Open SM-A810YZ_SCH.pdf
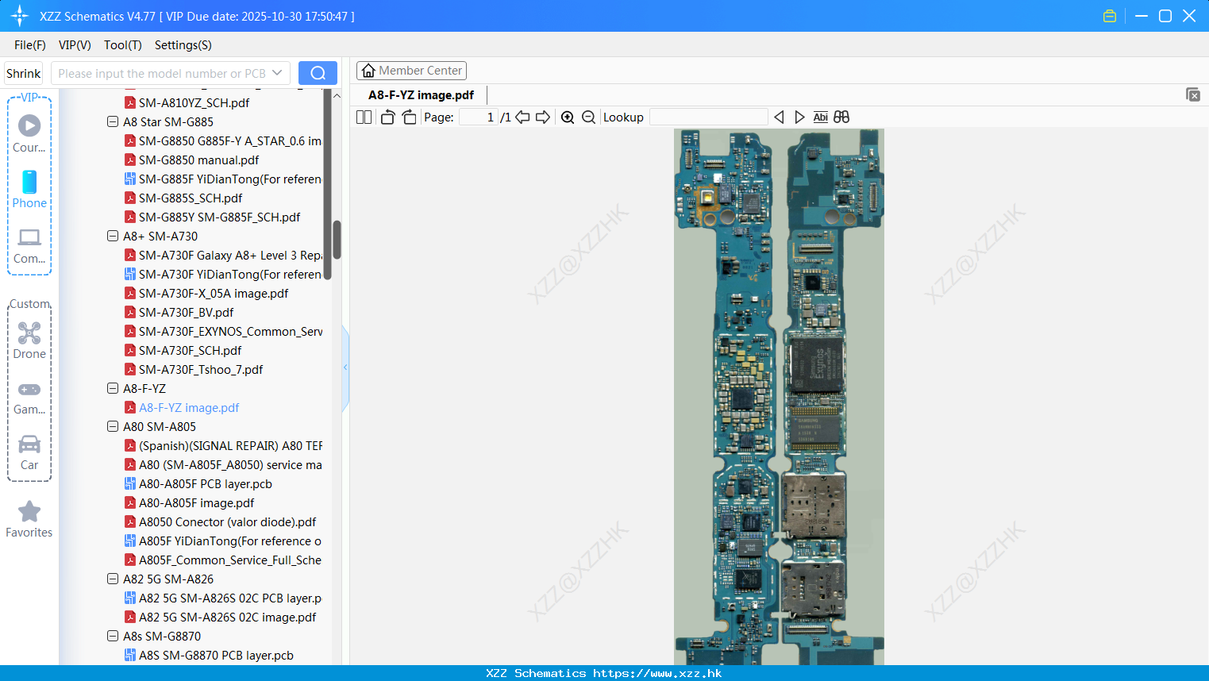Screen dimensions: 1209x681 pyautogui.click(x=194, y=102)
